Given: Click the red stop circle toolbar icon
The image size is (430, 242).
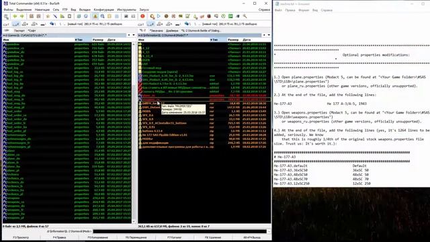Looking at the screenshot, I should (142, 16).
